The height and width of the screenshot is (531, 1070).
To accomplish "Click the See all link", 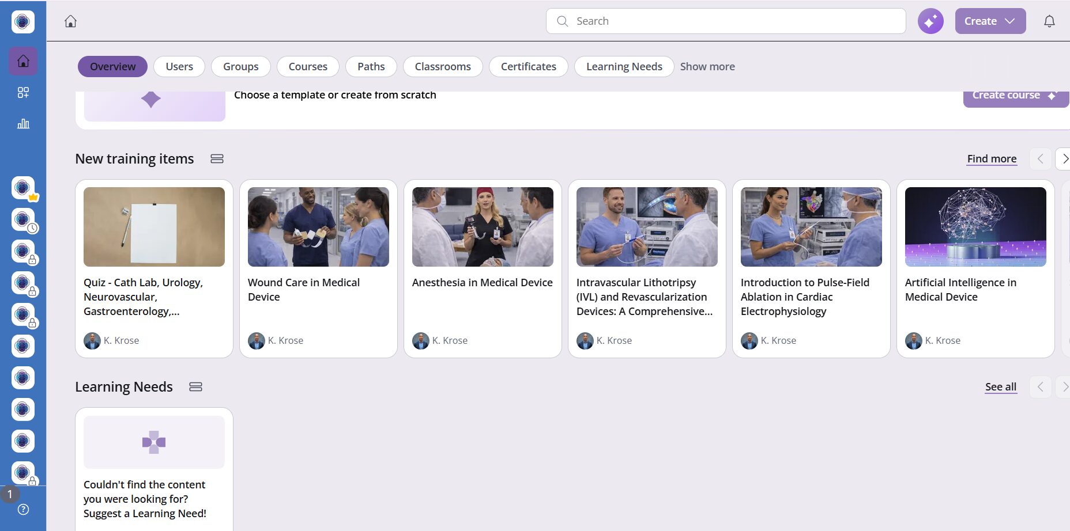I will (1000, 387).
